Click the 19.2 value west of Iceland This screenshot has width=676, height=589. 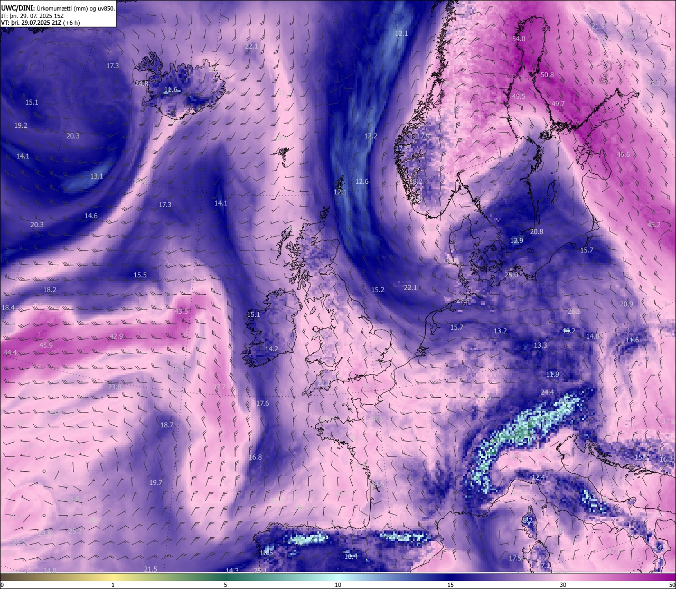pos(21,126)
